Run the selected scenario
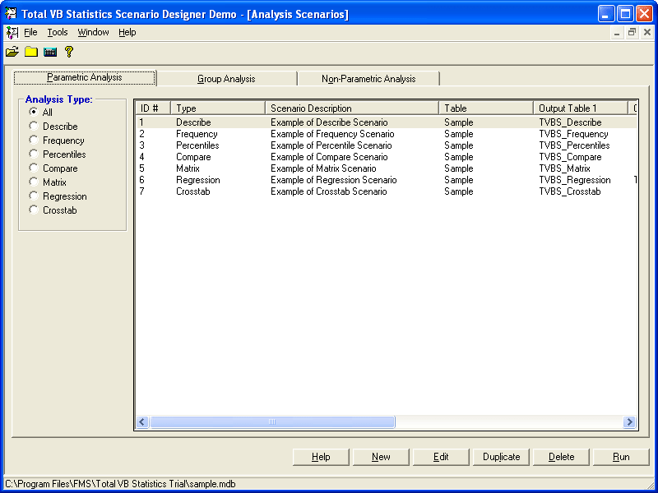The height and width of the screenshot is (493, 658). [621, 457]
